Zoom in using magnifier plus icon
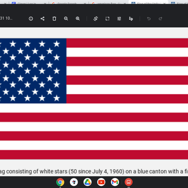This screenshot has width=188, height=188. click(x=78, y=19)
